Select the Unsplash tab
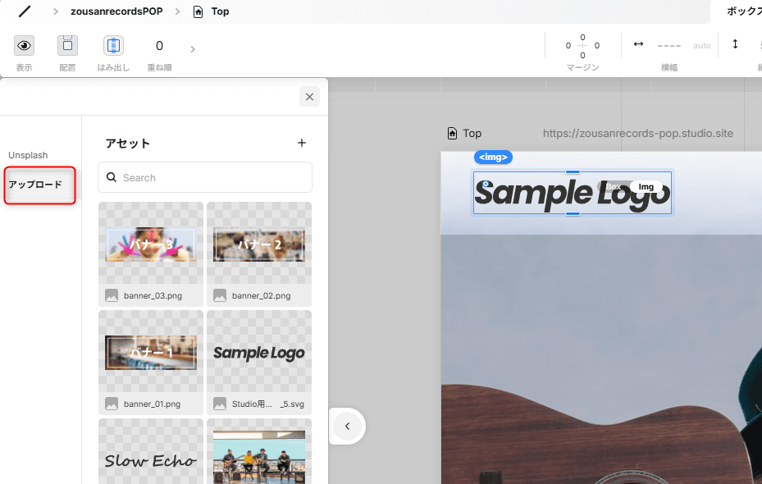This screenshot has height=484, width=762. (28, 155)
